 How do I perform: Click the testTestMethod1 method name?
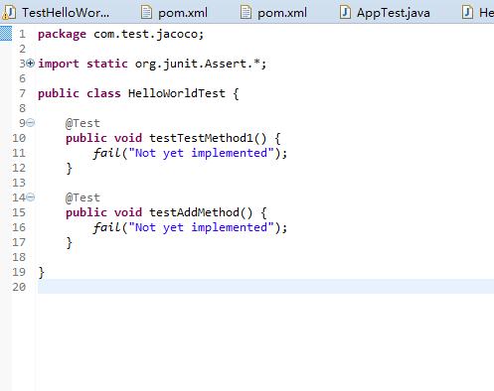(201, 138)
